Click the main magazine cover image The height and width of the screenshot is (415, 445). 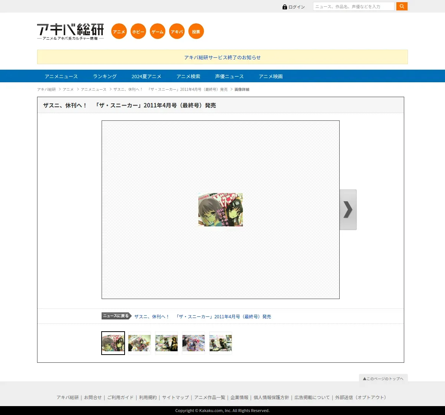[x=221, y=210]
